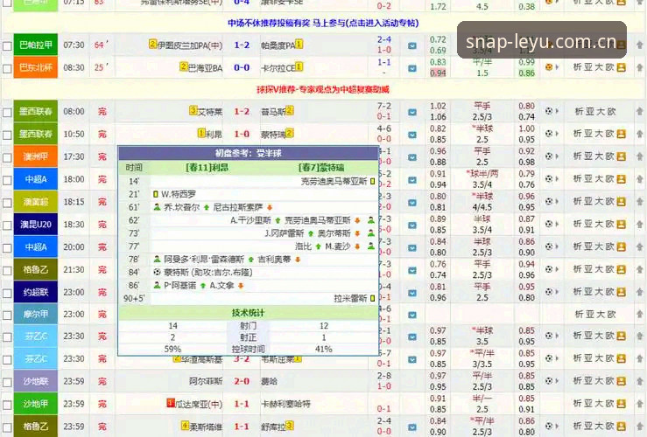647x437 pixels.
Task: Toggle the checkbox for the 澳昆U20 match
Action: click(x=7, y=225)
